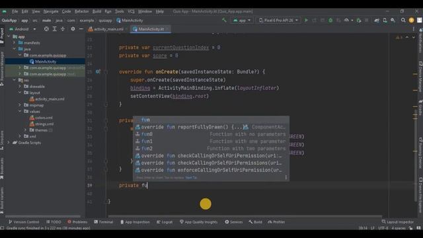Toggle the Bookmarks side panel
The image size is (423, 238).
[x=2, y=169]
